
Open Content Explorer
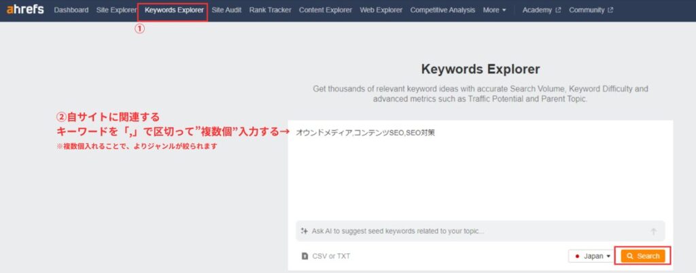point(326,10)
